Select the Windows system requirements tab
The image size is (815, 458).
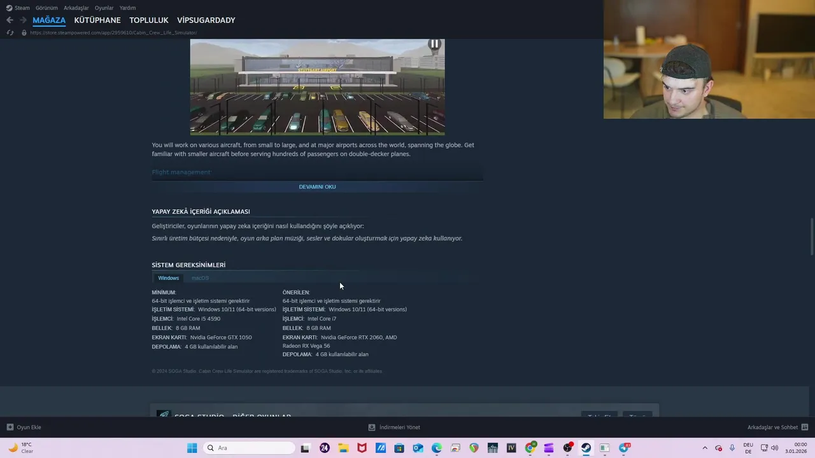pyautogui.click(x=169, y=278)
